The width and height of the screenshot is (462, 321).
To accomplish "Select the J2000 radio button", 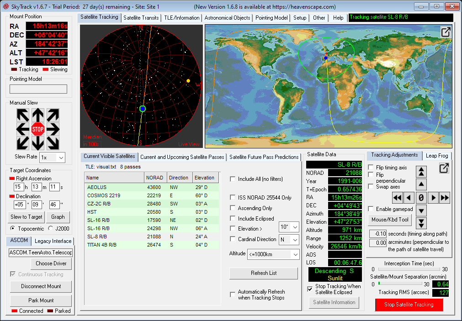I will [50, 228].
